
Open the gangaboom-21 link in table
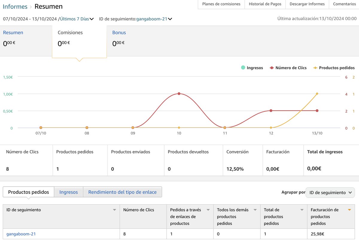coord(21,234)
